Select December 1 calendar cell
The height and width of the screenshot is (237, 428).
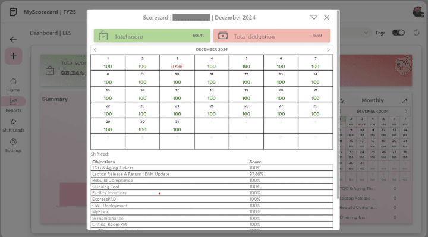[108, 62]
